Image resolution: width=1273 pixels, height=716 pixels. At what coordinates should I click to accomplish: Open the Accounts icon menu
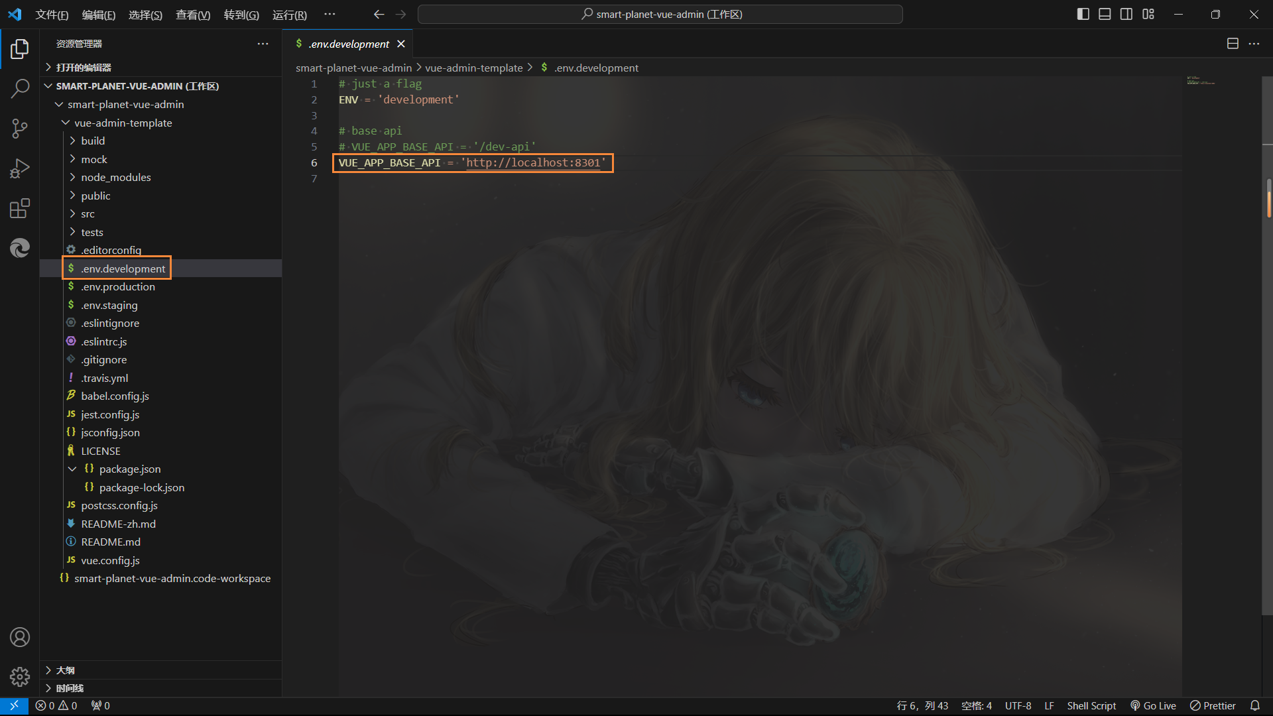(20, 637)
